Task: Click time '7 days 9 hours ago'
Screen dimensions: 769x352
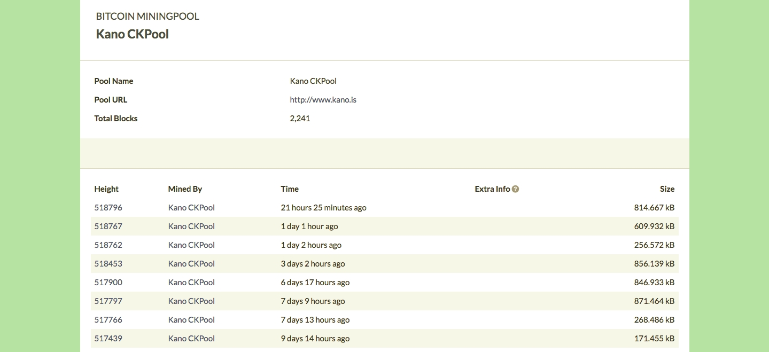Action: (313, 301)
